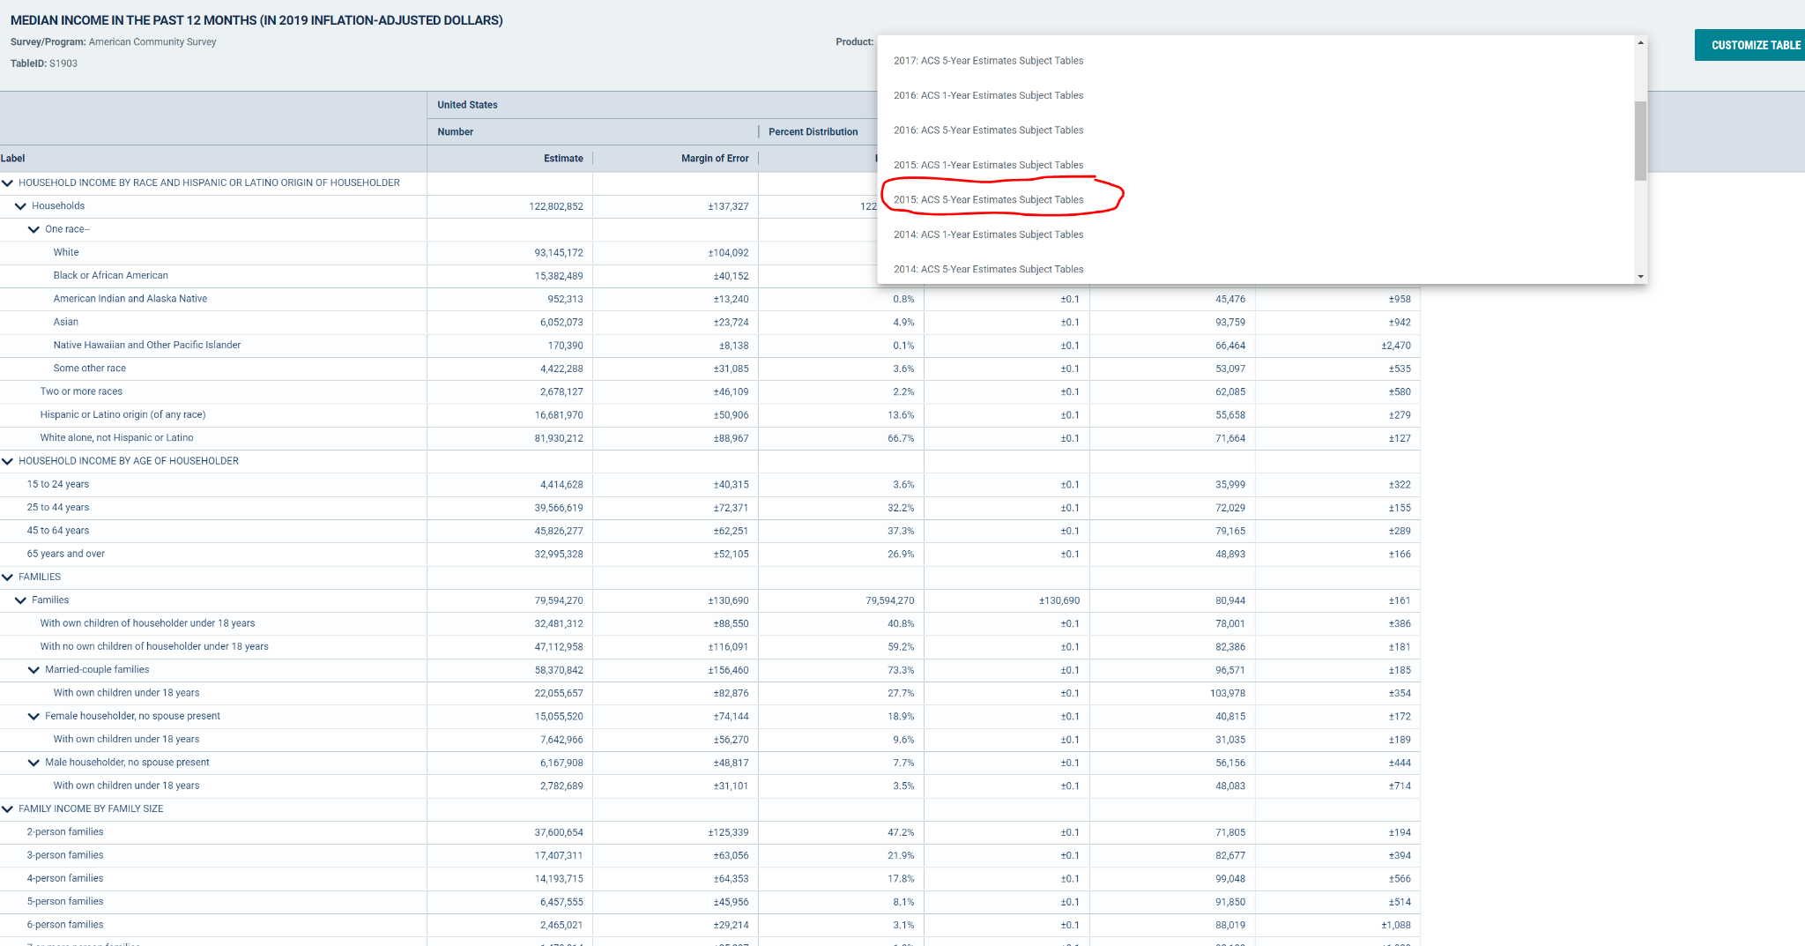Screen dimensions: 1805x946
Task: Click the Black or African American row label
Action: click(110, 276)
